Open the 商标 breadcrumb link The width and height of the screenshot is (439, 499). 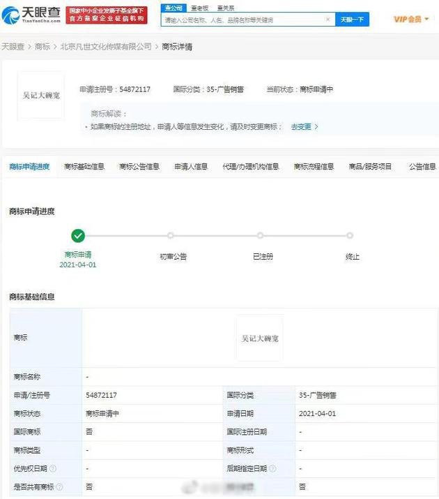click(43, 47)
